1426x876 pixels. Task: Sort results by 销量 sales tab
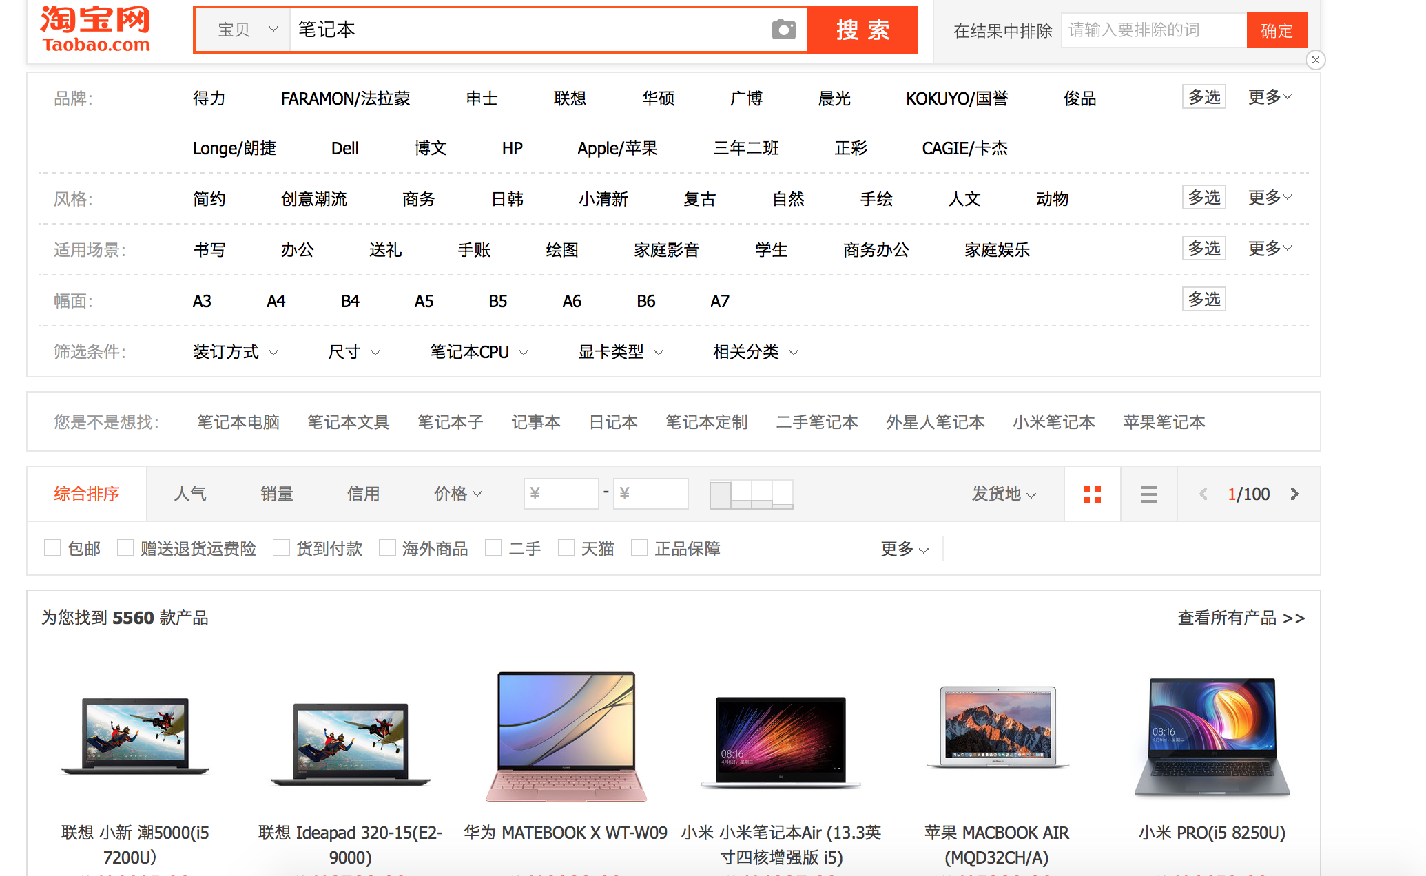pyautogui.click(x=277, y=494)
